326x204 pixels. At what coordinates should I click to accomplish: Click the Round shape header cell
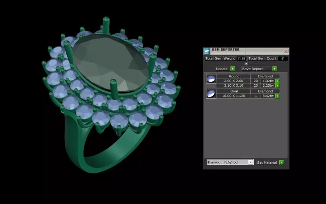click(x=234, y=76)
